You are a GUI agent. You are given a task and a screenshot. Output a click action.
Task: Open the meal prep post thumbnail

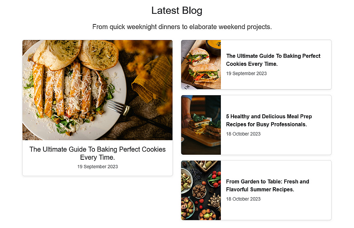click(201, 125)
